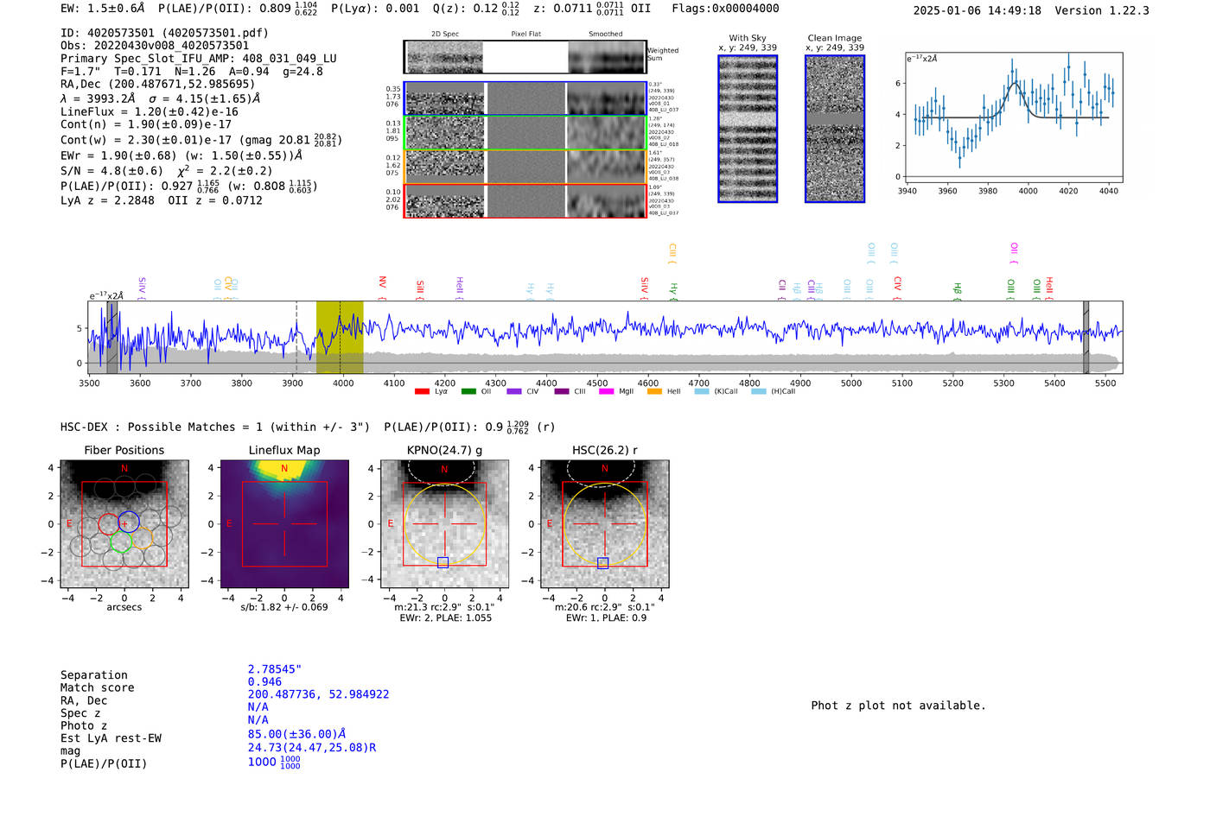The width and height of the screenshot is (1210, 823).
Task: Click the blue Separation value 2.78545"
Action: 274,669
